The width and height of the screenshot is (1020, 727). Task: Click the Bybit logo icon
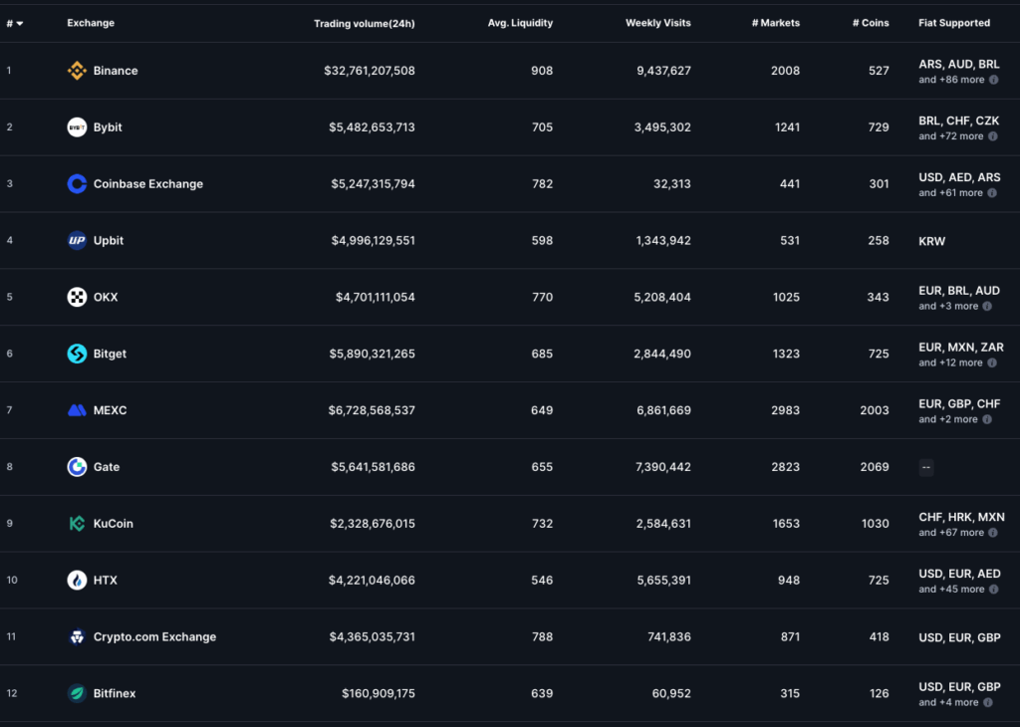point(77,126)
